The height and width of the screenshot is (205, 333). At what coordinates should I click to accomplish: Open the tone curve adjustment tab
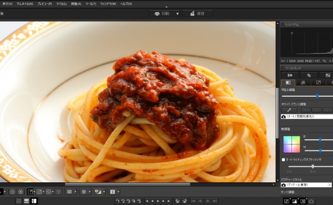click(319, 83)
